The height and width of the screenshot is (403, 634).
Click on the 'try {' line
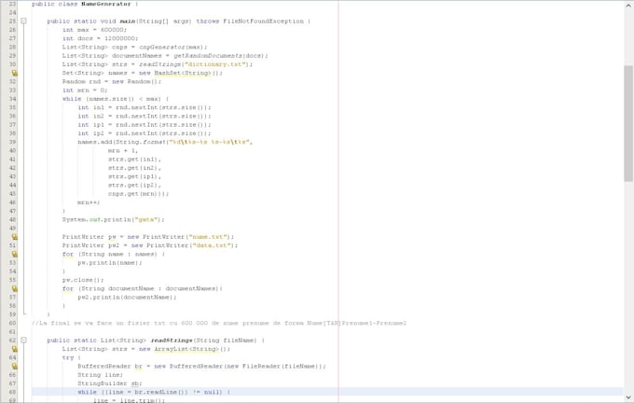(72, 357)
